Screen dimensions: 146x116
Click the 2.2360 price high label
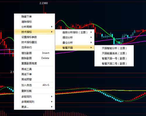click(44, 3)
